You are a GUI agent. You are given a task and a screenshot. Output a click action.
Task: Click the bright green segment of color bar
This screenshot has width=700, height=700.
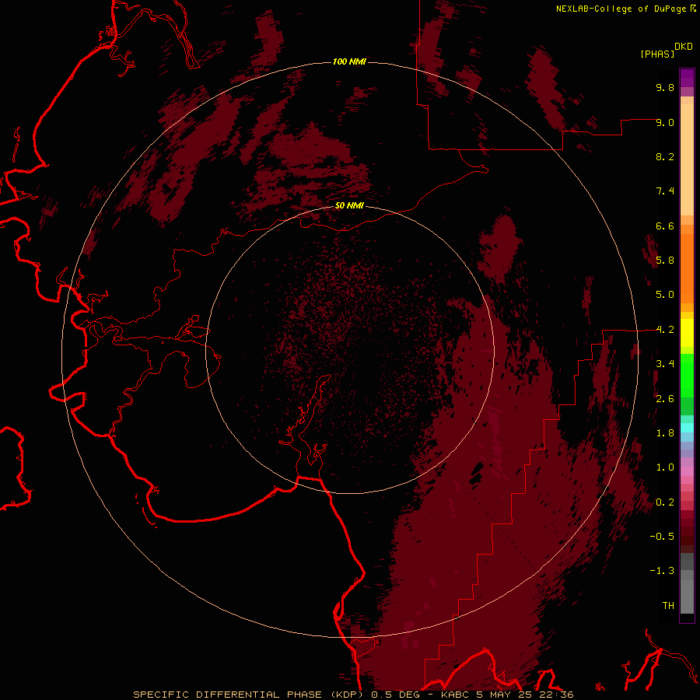click(x=687, y=376)
